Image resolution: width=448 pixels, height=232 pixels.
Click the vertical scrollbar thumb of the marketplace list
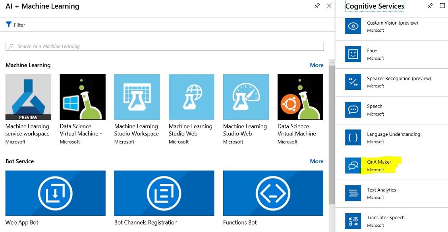[x=332, y=135]
